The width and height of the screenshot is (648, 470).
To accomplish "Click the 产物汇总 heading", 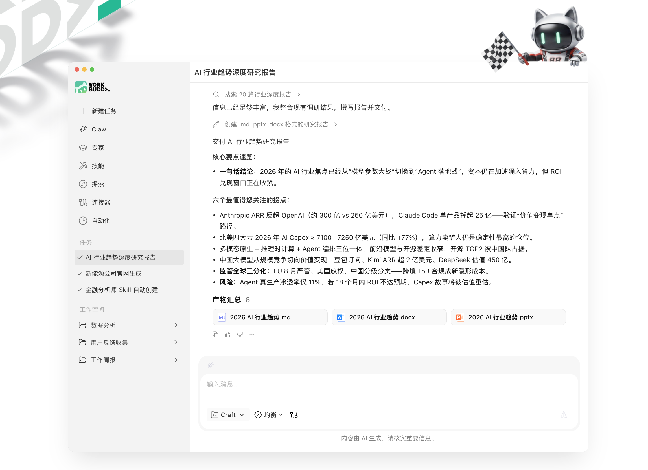I will (x=227, y=300).
